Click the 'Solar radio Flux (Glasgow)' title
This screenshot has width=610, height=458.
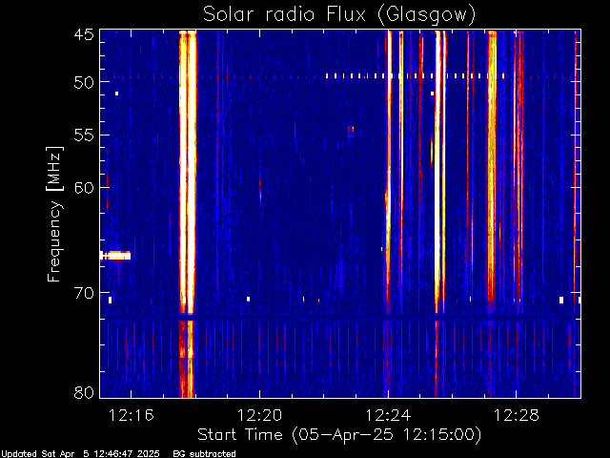pos(339,15)
